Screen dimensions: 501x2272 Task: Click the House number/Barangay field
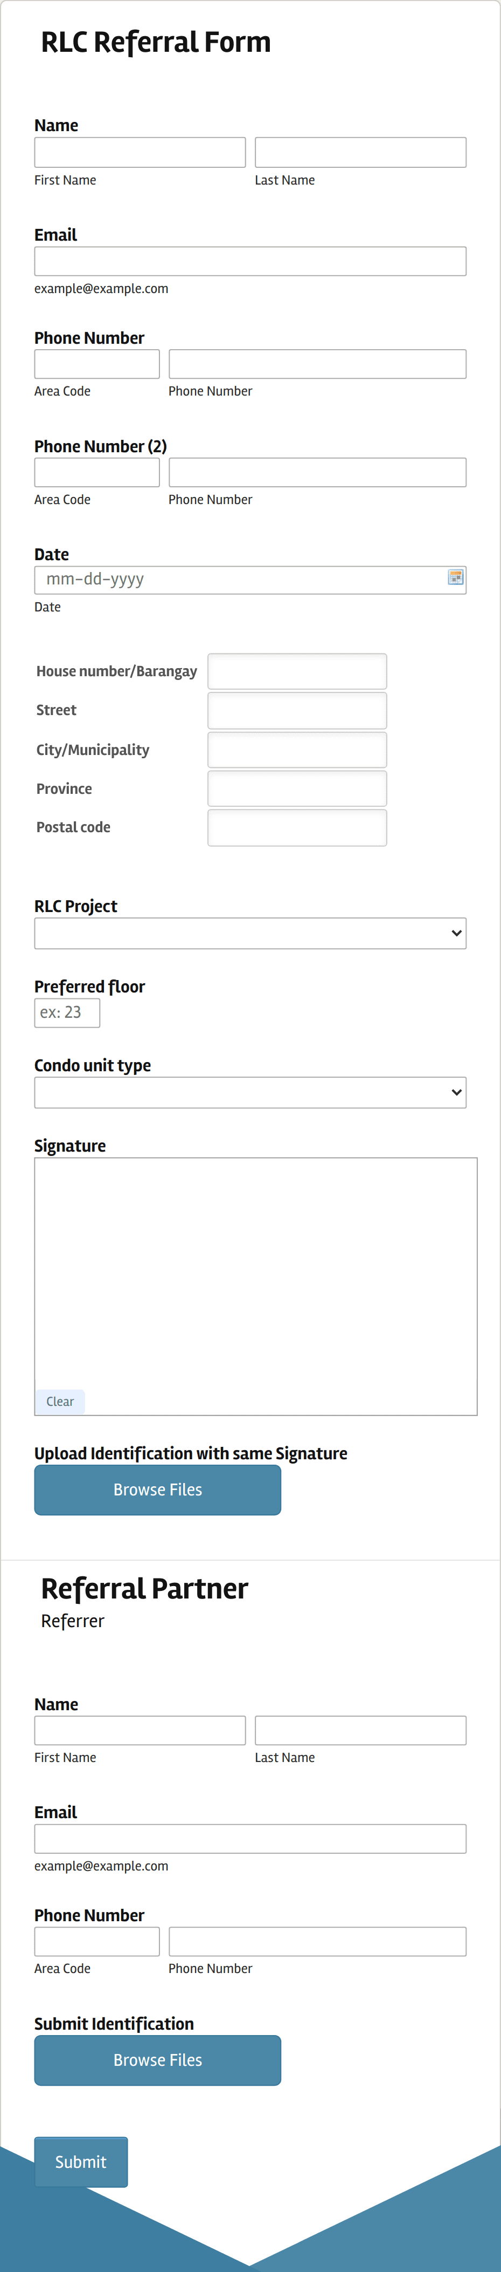(297, 671)
